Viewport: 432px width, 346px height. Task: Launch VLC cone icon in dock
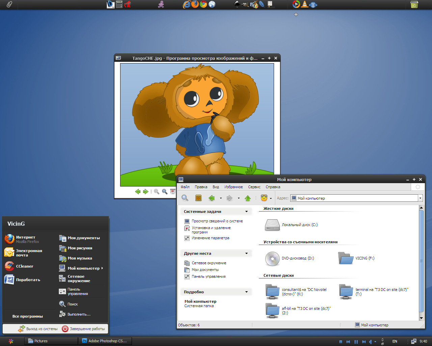click(x=305, y=4)
